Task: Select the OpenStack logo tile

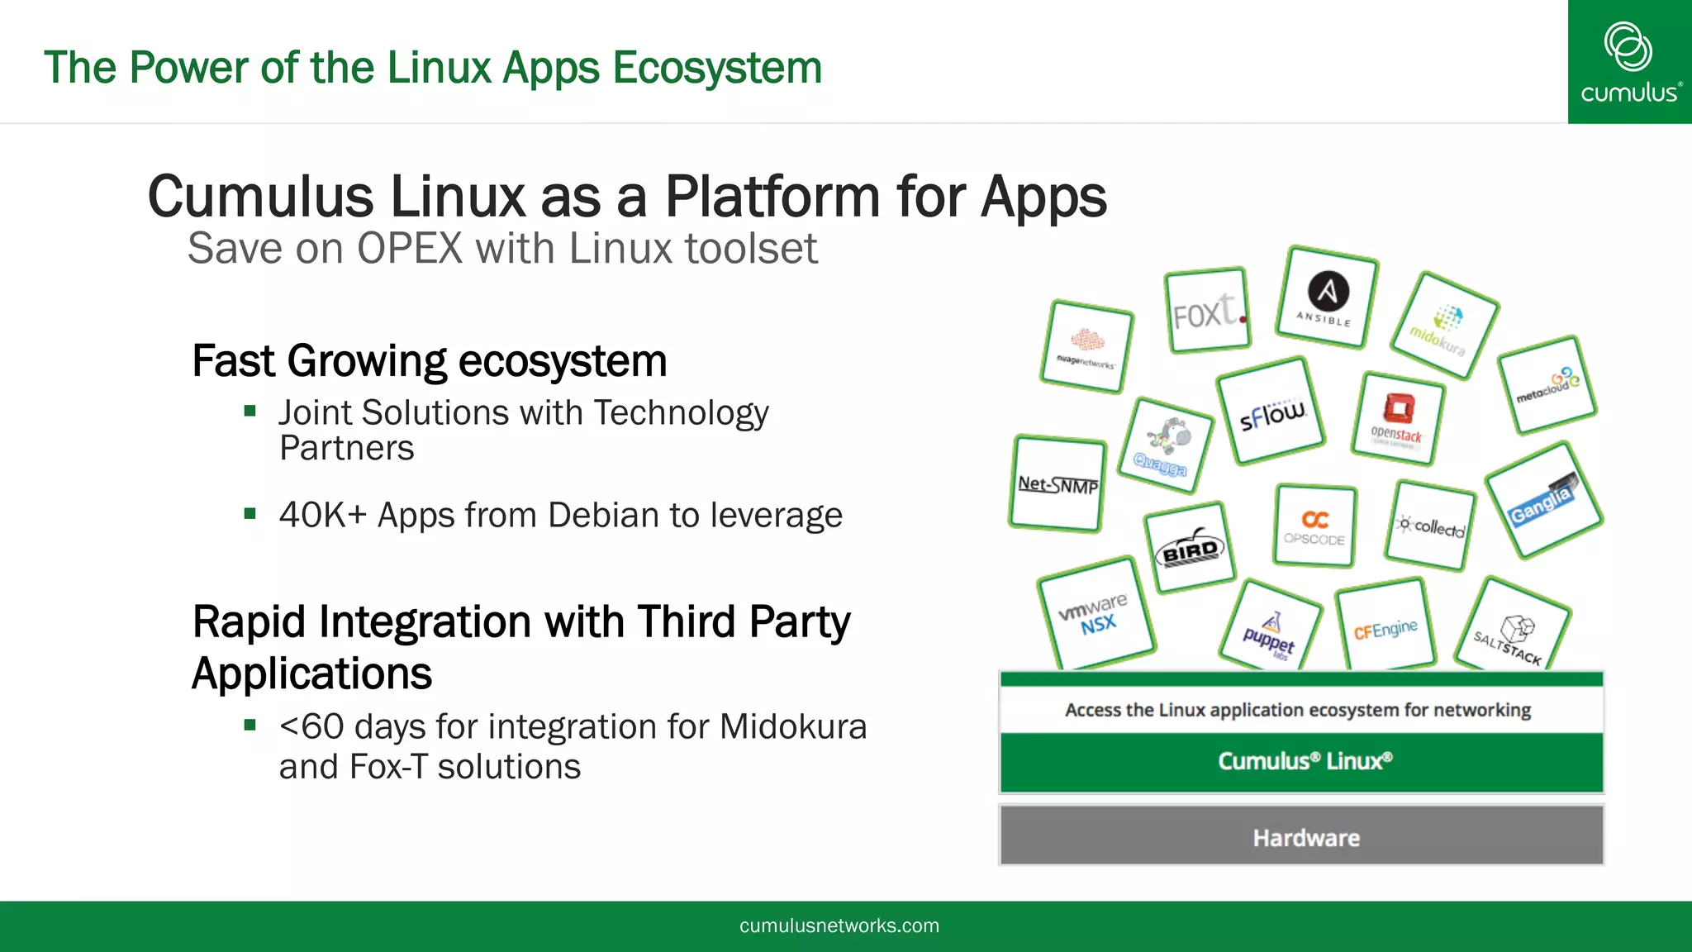Action: coord(1398,419)
